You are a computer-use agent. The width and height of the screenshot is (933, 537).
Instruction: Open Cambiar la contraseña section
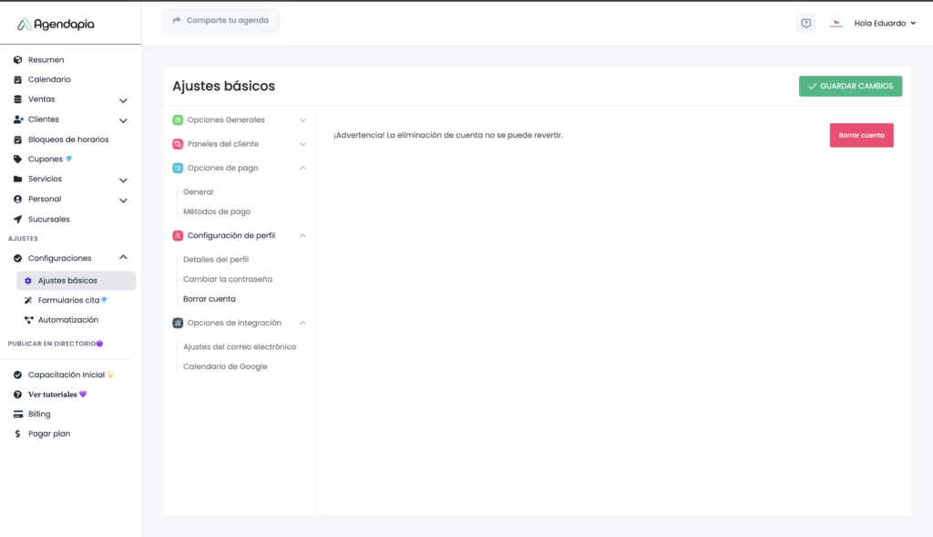click(228, 279)
